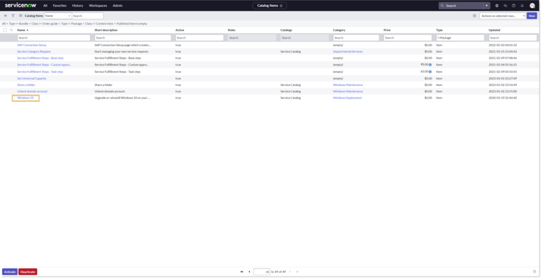The image size is (542, 279).
Task: Click the 'All' filter breadcrumb
Action: pos(4,24)
